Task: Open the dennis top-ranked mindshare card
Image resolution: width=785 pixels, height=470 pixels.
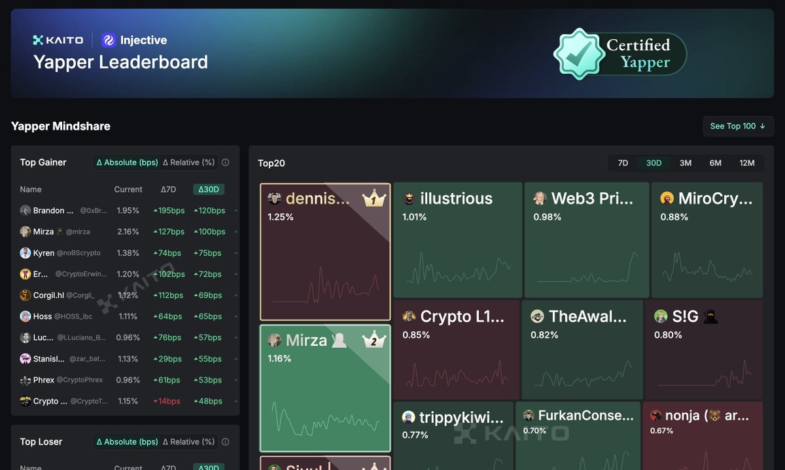Action: tap(325, 252)
